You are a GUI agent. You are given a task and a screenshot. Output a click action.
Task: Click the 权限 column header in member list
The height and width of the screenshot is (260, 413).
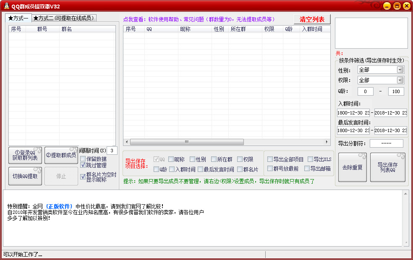[273, 29]
